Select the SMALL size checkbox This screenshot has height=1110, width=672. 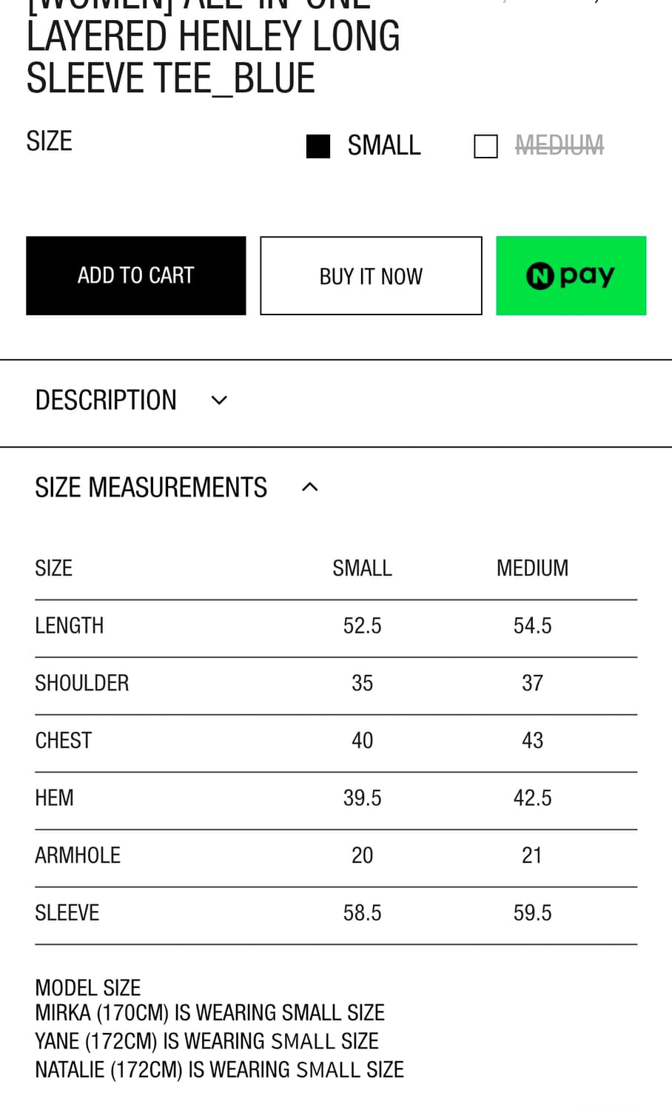tap(318, 146)
